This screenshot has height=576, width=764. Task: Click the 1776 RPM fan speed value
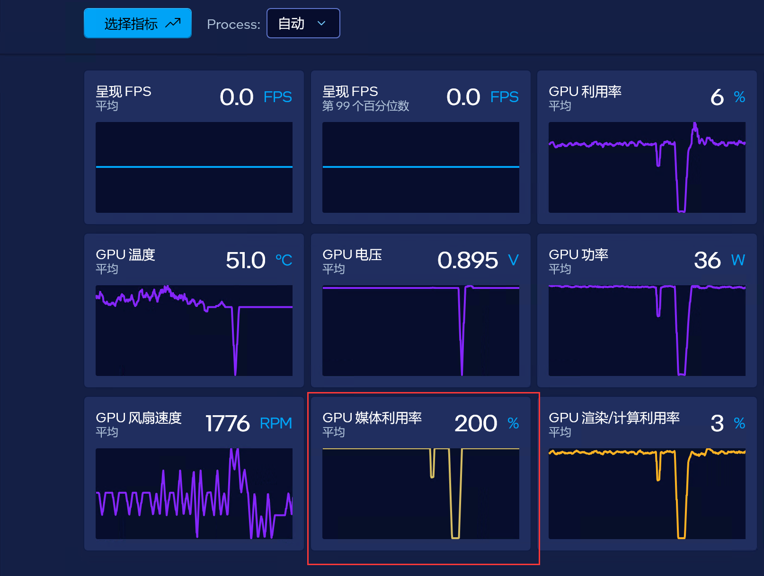pyautogui.click(x=249, y=423)
